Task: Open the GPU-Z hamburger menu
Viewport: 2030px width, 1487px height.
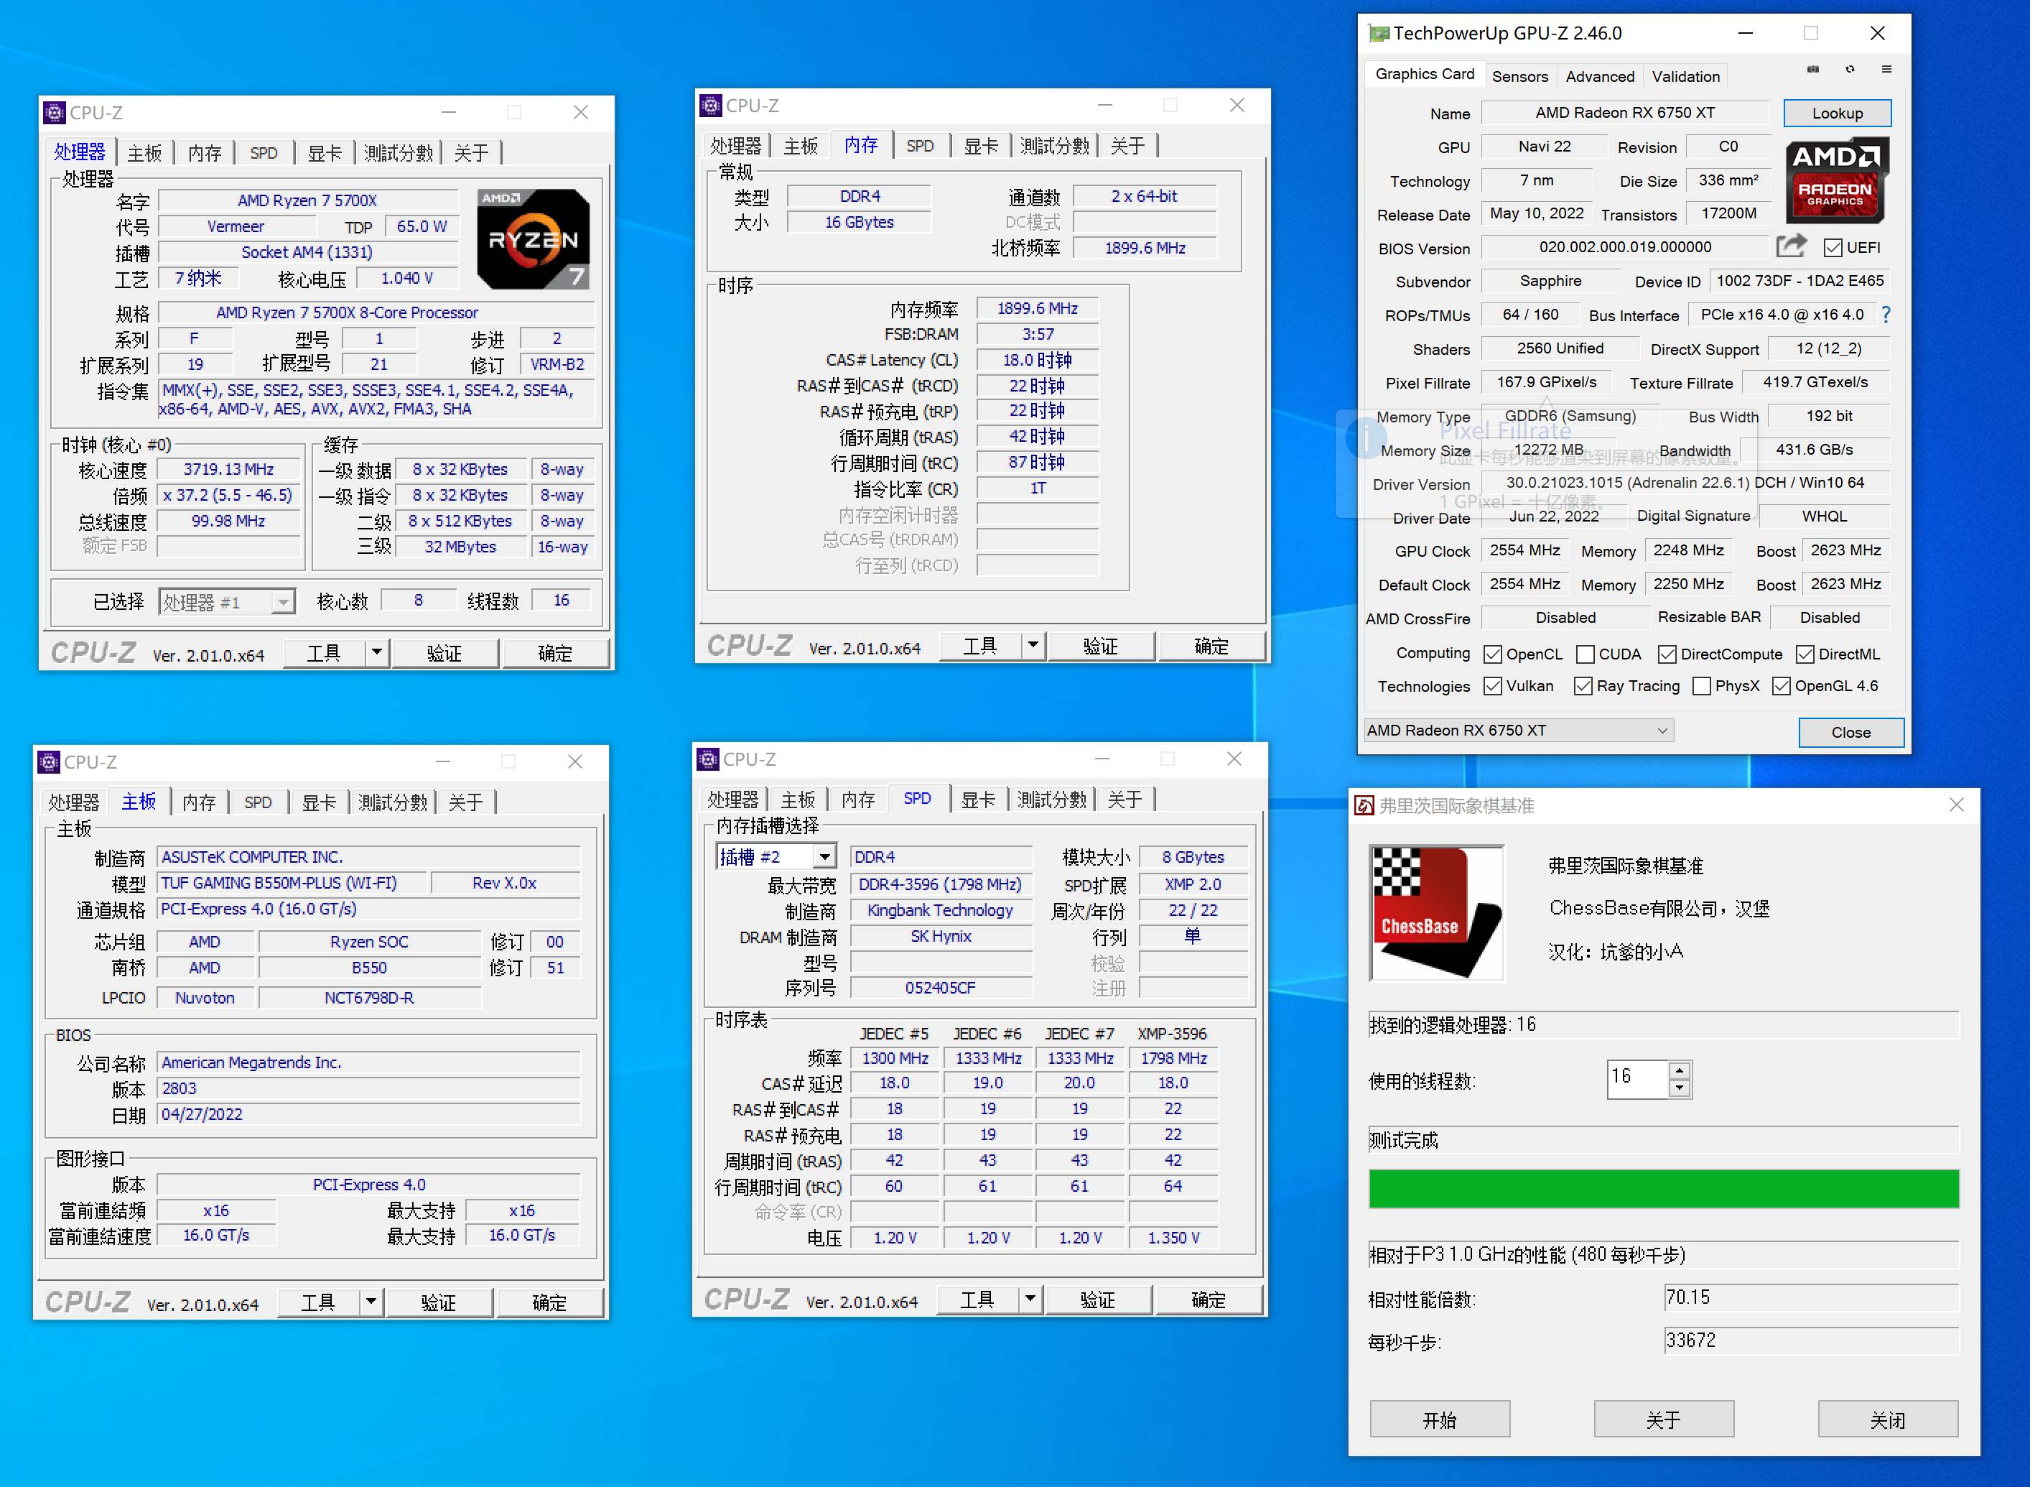Action: coord(1888,69)
